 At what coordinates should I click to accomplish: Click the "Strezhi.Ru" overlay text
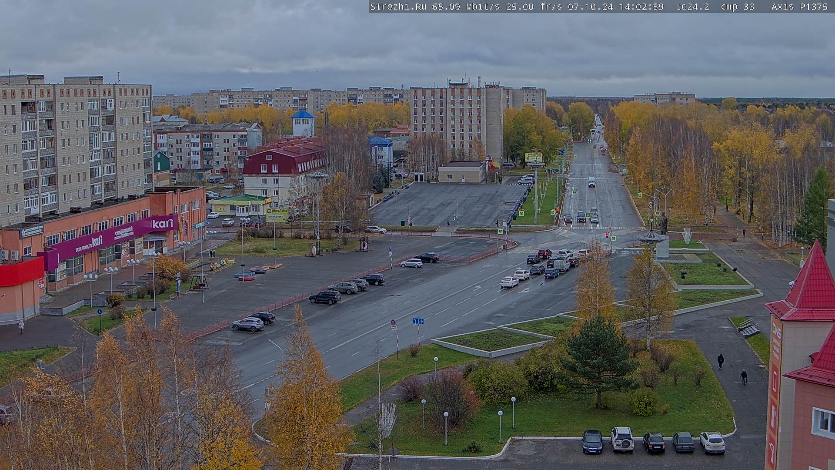click(398, 7)
